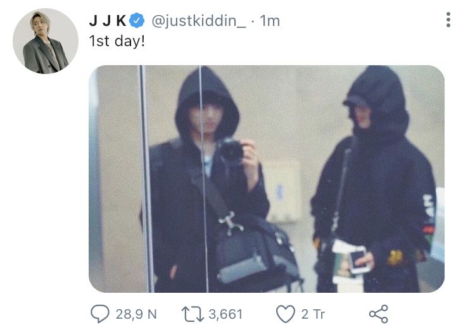The height and width of the screenshot is (332, 475).
Task: Click the 28,9 N reply count
Action: (136, 314)
